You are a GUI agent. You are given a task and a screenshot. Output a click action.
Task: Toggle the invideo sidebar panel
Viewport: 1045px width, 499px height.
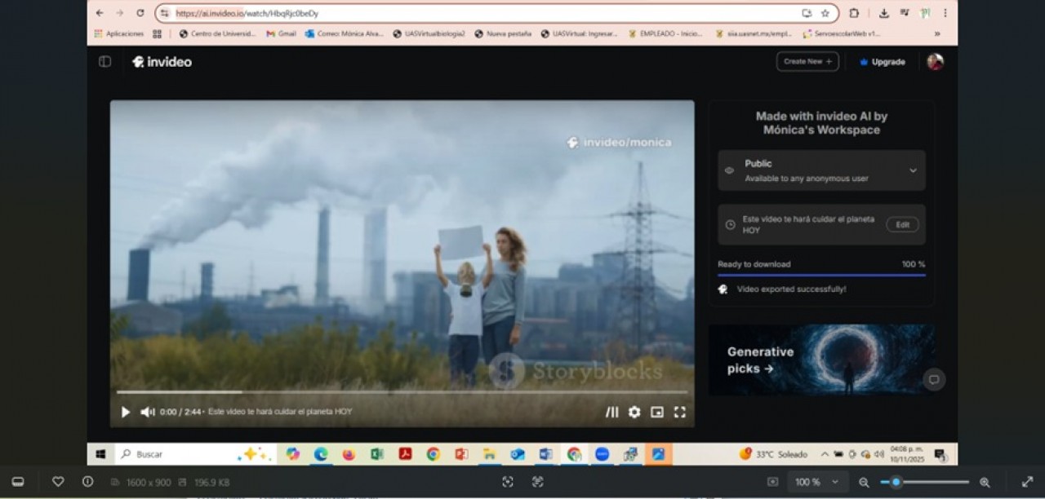[x=104, y=62]
